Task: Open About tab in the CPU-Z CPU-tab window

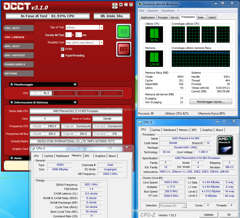Action: (x=219, y=130)
